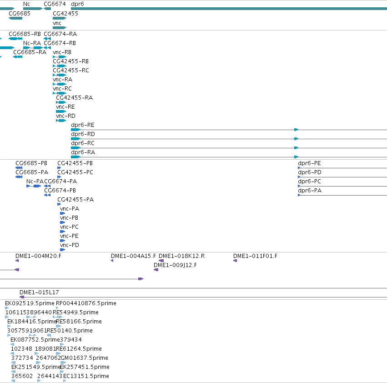Select the CG42455 gene label
Viewport: 387px width, 383px height.
pyautogui.click(x=65, y=14)
